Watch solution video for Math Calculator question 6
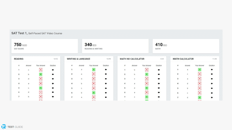This screenshot has height=130, width=232. (212, 93)
